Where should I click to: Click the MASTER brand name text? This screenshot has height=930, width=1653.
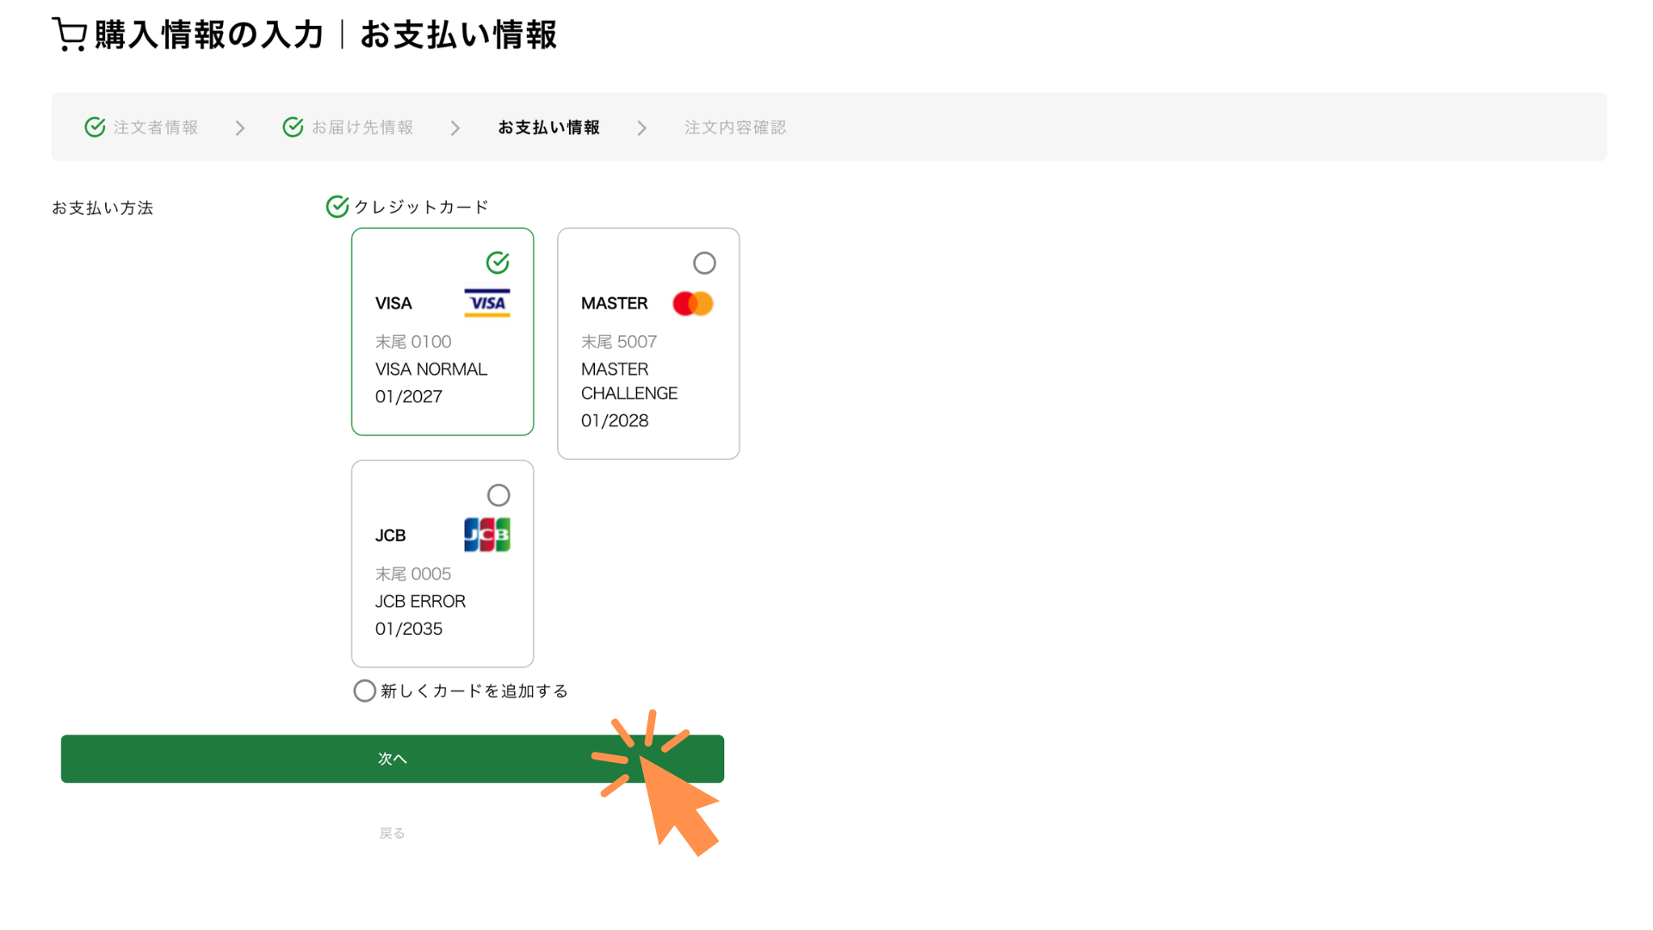(615, 303)
